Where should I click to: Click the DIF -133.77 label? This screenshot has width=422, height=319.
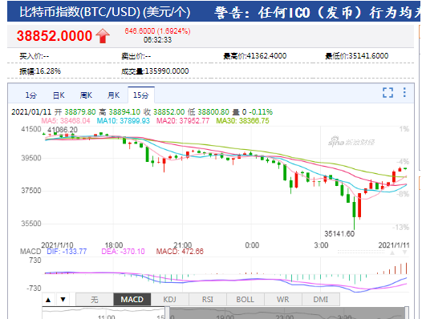click(x=67, y=252)
